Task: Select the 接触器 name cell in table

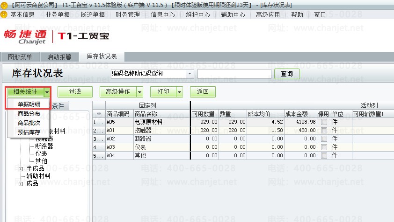Action: click(x=161, y=130)
